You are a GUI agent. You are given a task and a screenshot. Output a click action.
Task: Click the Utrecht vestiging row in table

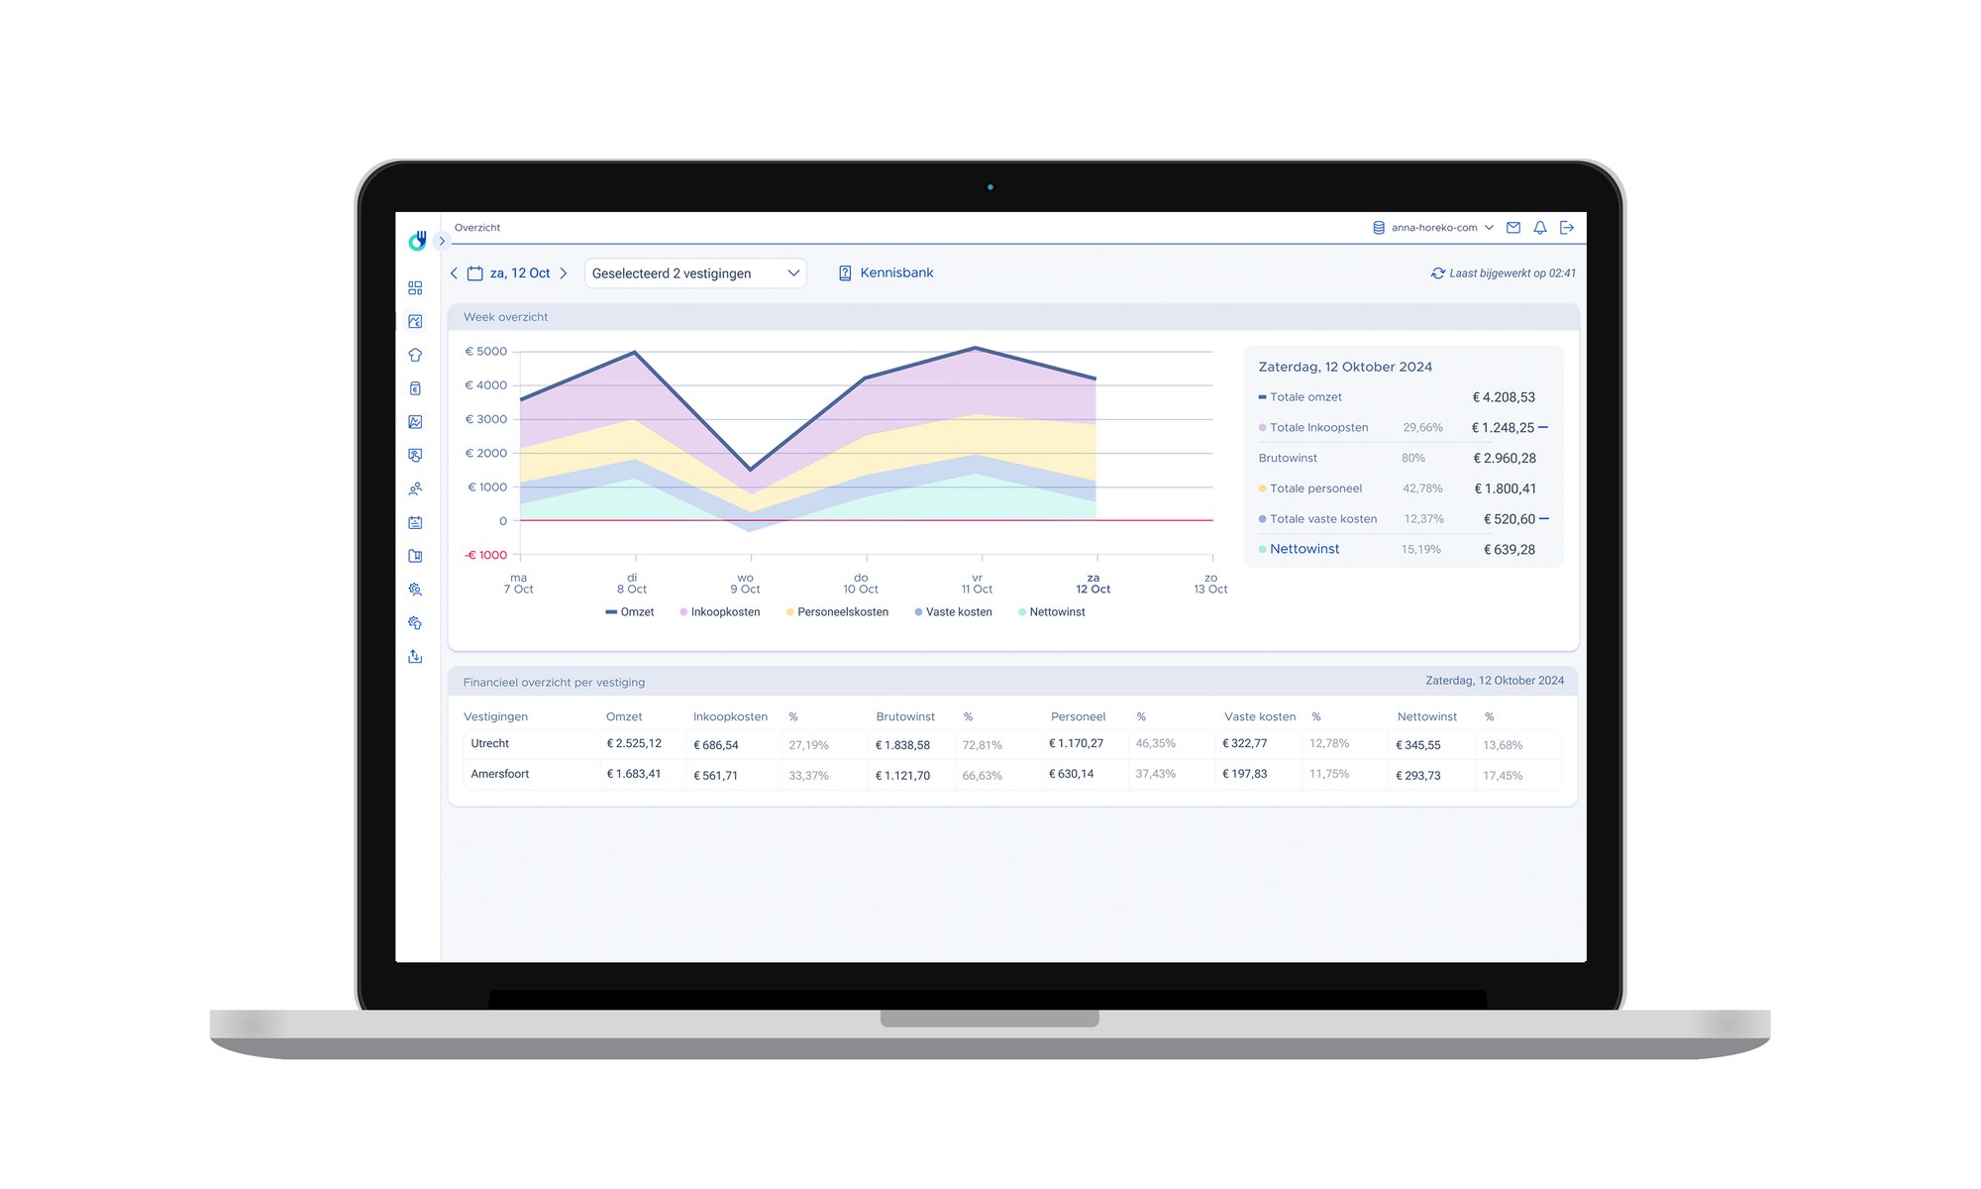pos(1011,743)
